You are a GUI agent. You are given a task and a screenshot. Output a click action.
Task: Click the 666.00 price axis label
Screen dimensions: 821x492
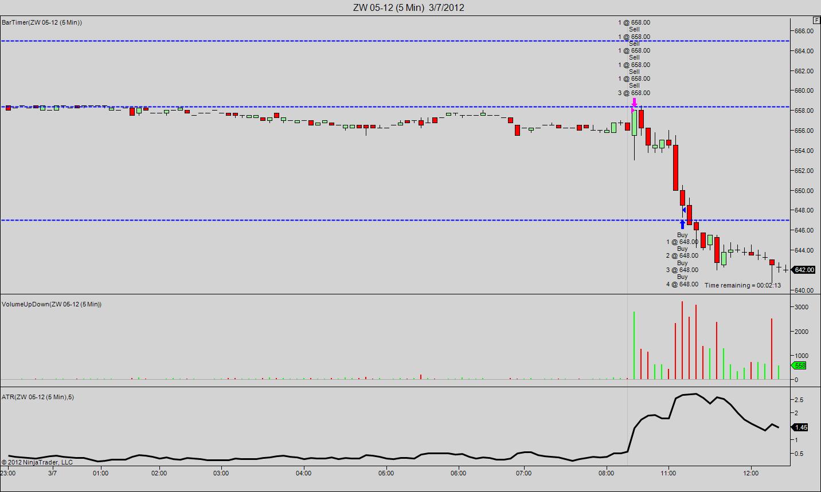click(804, 31)
